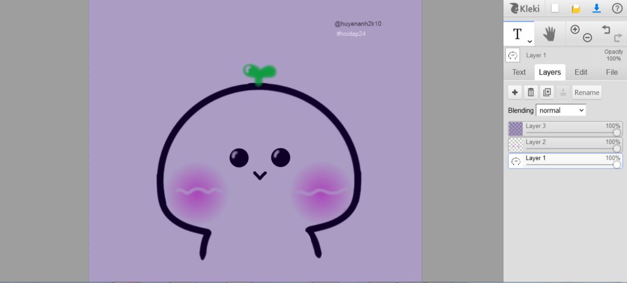Click the current layer preview thumbnail
This screenshot has width=627, height=283.
512,56
